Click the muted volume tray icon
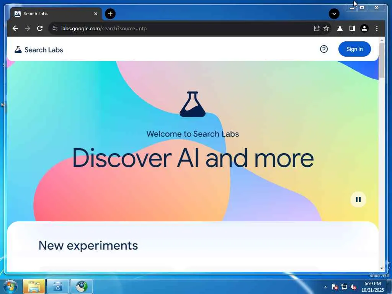This screenshot has height=294, width=392. 353,287
